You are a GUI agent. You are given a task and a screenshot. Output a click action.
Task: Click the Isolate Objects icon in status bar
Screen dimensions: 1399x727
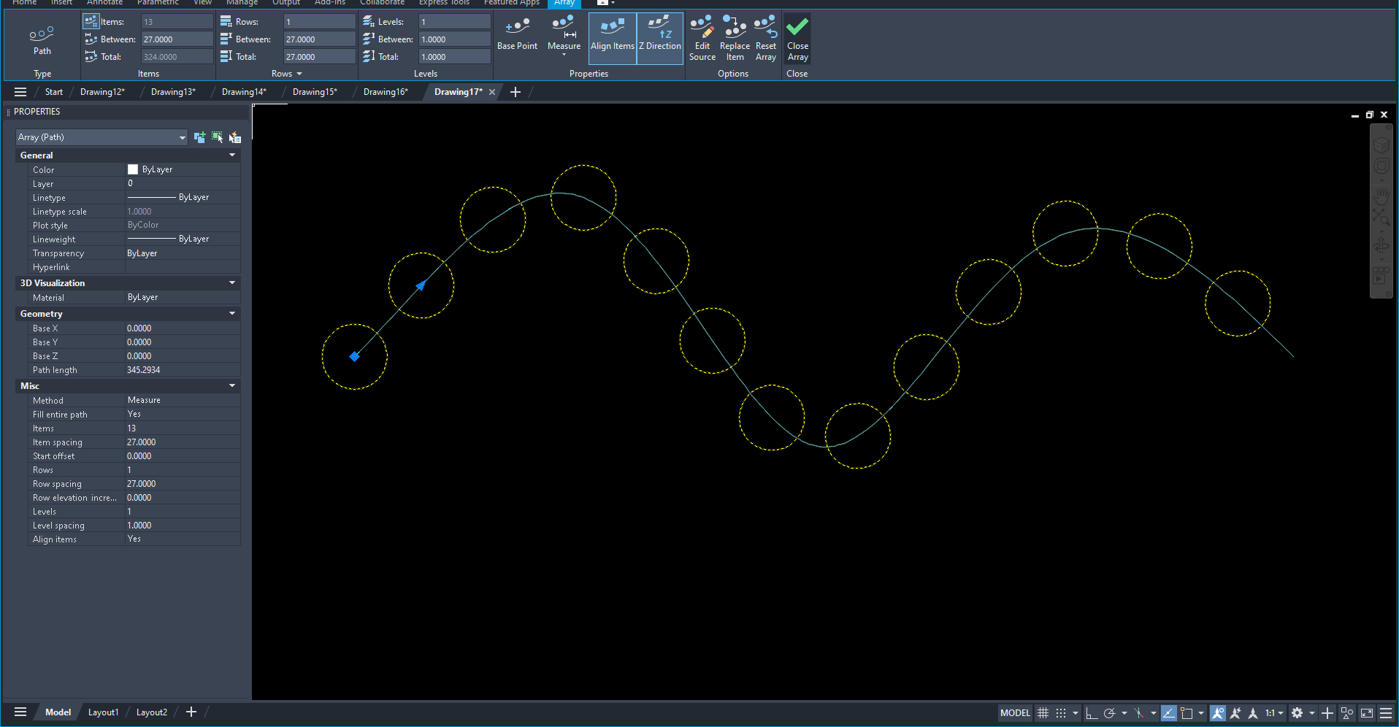(x=1347, y=713)
